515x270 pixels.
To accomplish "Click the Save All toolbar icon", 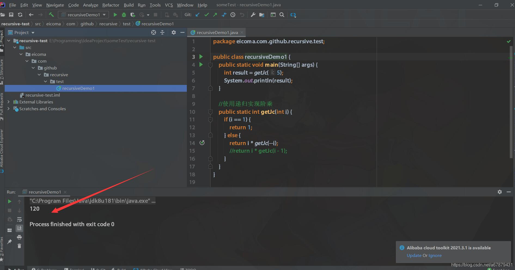I will [11, 15].
